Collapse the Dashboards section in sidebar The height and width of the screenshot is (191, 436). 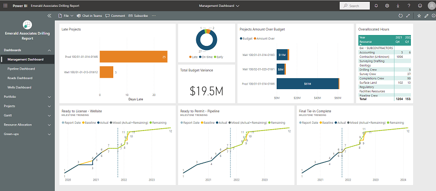(49, 50)
